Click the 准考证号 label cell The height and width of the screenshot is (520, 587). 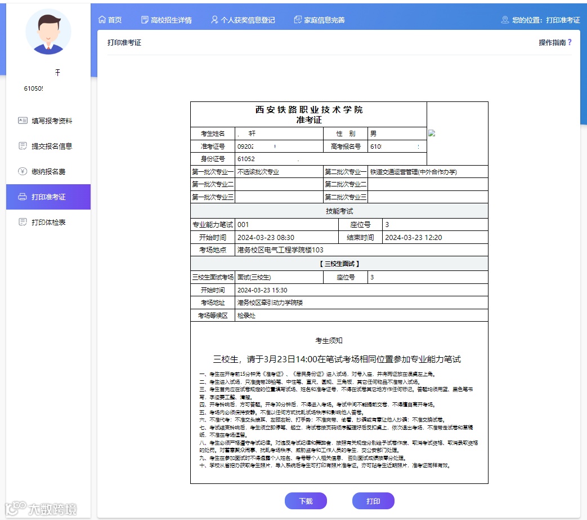213,146
